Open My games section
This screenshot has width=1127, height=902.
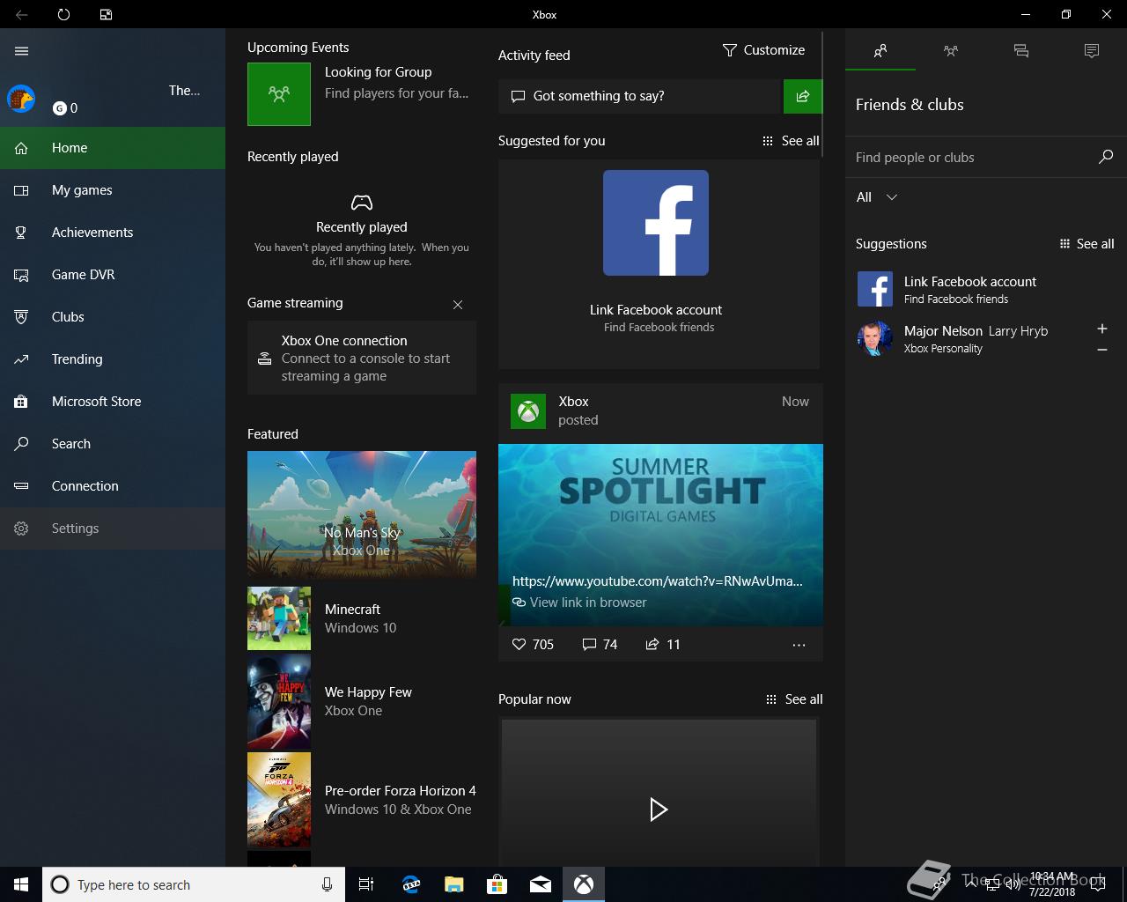113,190
